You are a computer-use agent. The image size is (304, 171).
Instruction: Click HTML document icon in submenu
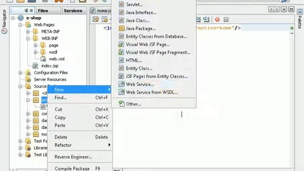tap(122, 60)
